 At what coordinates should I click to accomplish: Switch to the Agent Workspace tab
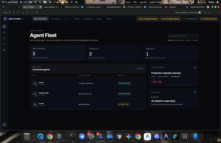tap(41, 19)
